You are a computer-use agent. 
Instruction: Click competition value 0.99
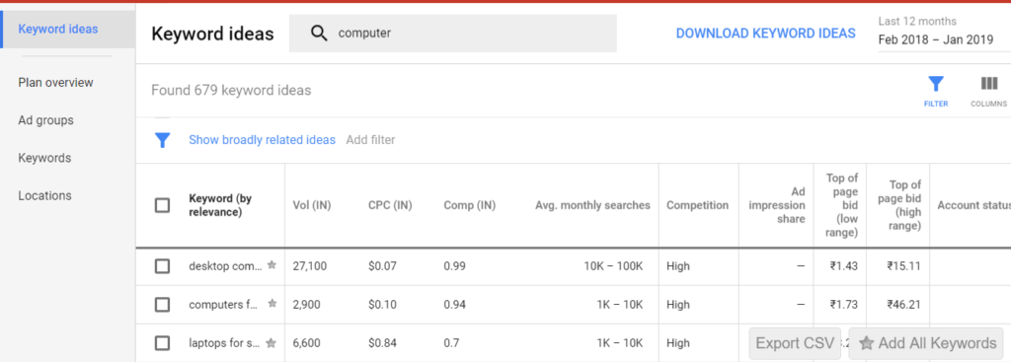[x=454, y=266]
